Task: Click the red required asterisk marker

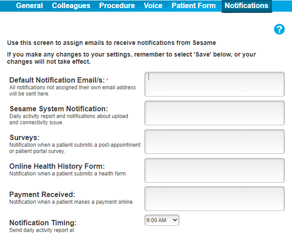Action: 107,80
